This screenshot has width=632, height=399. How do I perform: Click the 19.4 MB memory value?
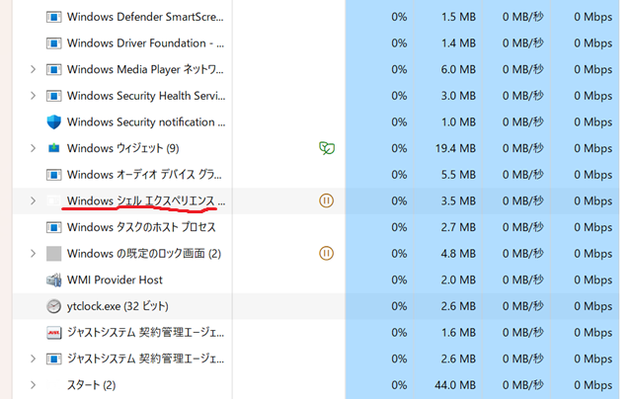click(x=455, y=149)
